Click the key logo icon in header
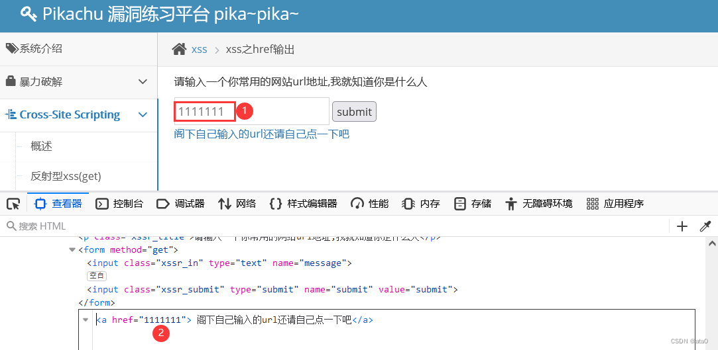The height and width of the screenshot is (350, 718). tap(29, 14)
